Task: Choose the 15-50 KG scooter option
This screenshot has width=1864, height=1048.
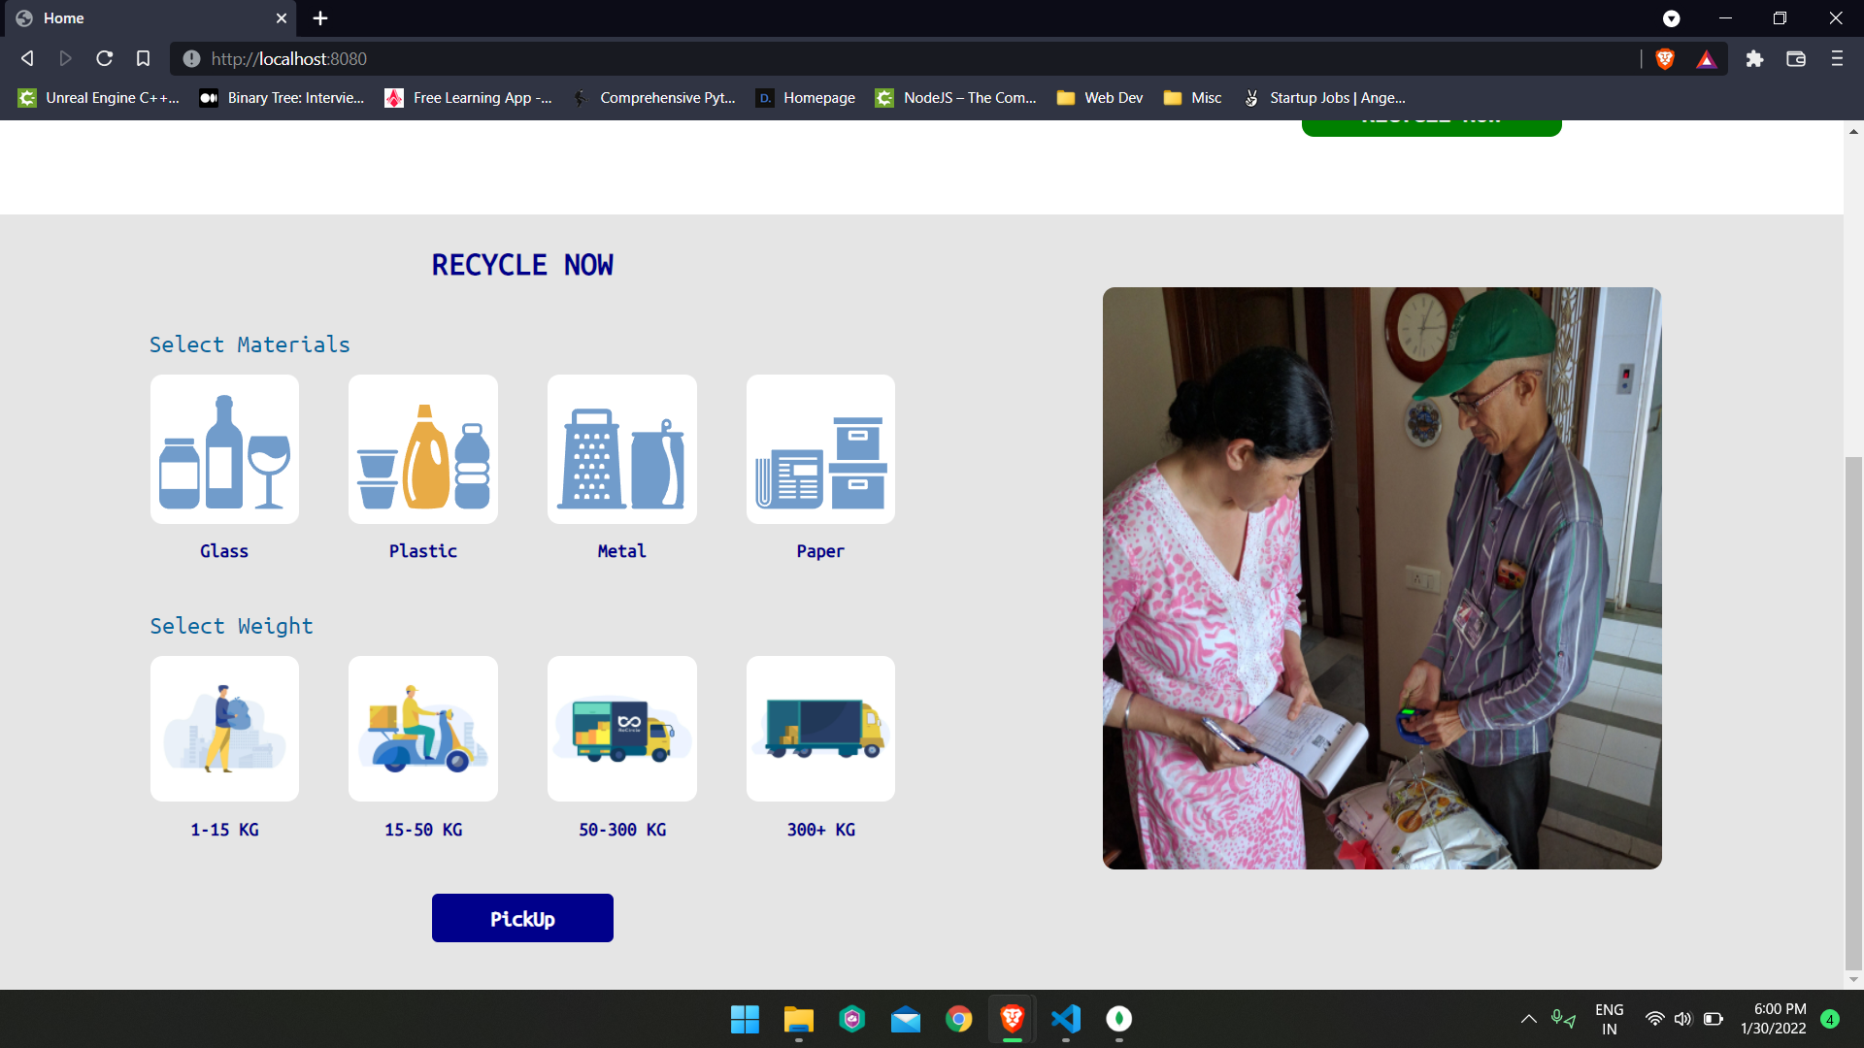Action: 422,729
